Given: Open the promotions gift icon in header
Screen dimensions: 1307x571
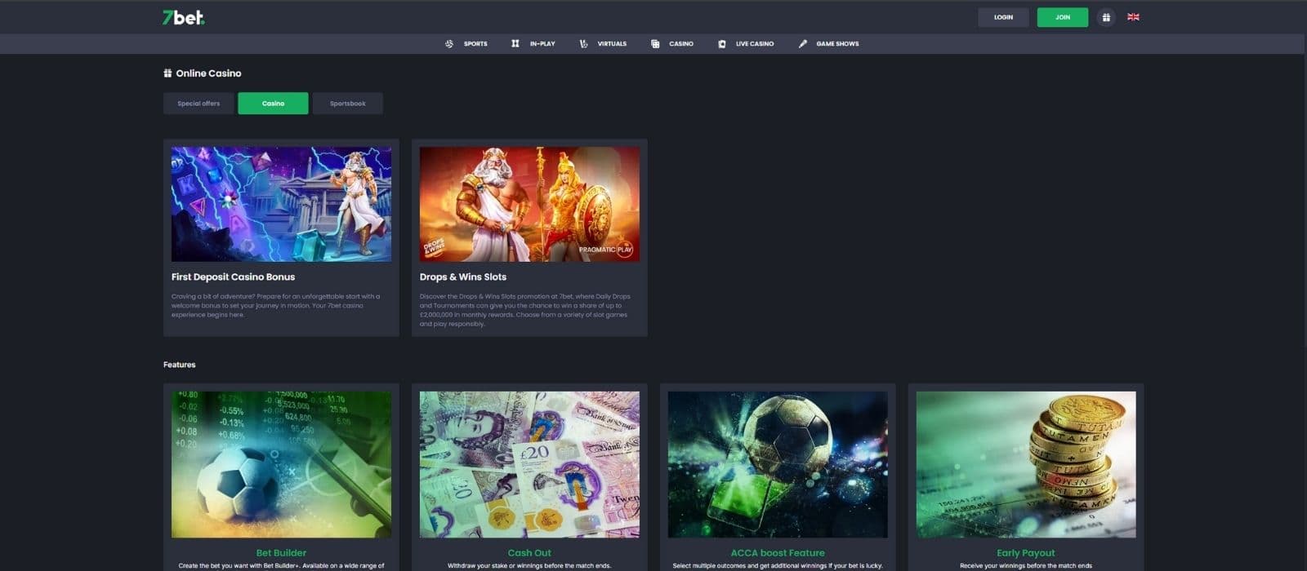Looking at the screenshot, I should 1106,17.
